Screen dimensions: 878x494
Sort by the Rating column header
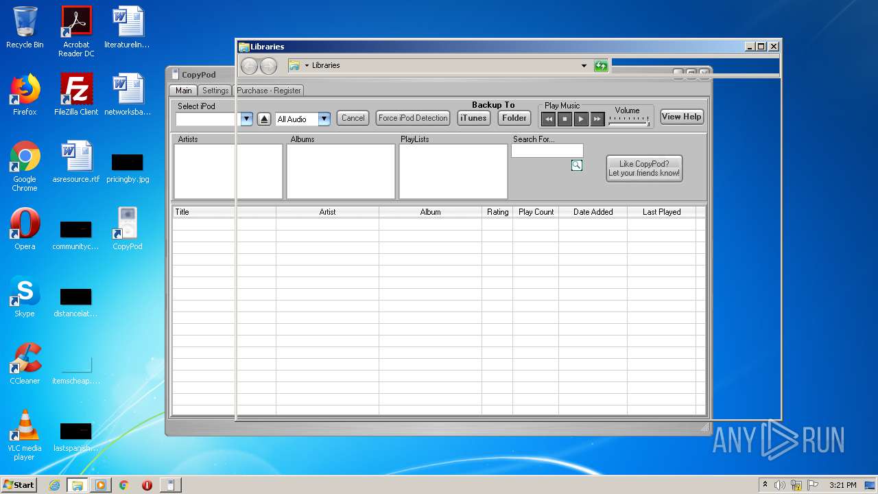tap(497, 212)
